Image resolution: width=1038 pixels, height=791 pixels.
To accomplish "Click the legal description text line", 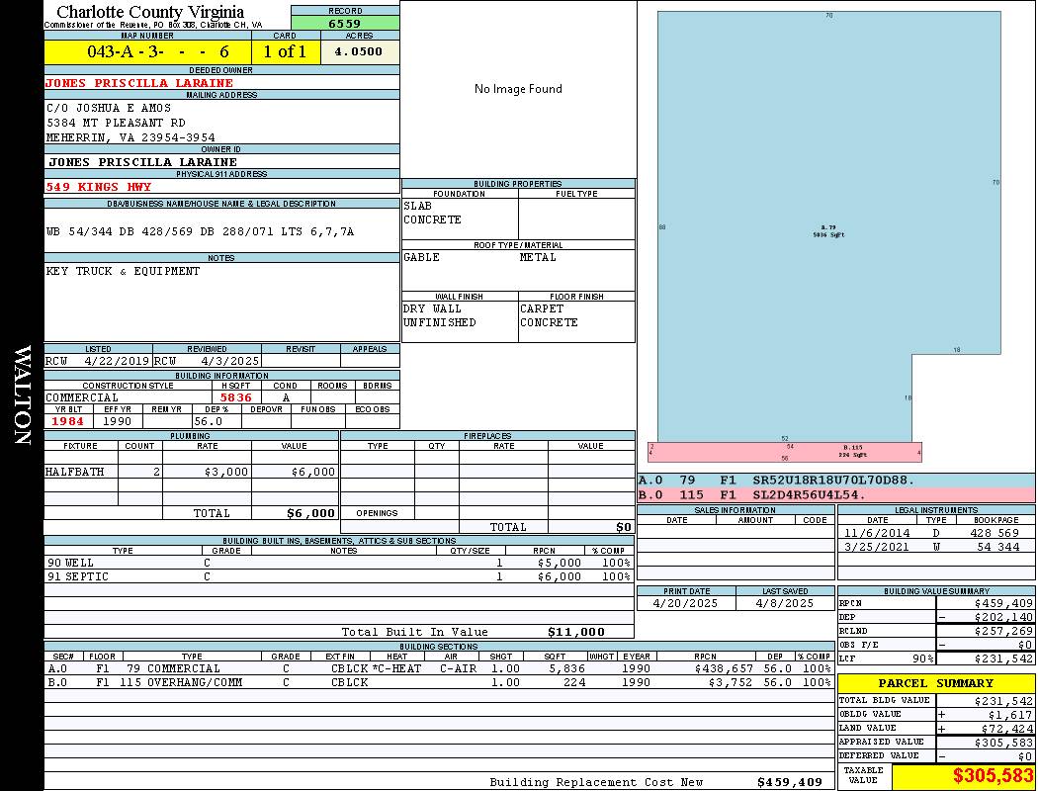I will pos(200,231).
